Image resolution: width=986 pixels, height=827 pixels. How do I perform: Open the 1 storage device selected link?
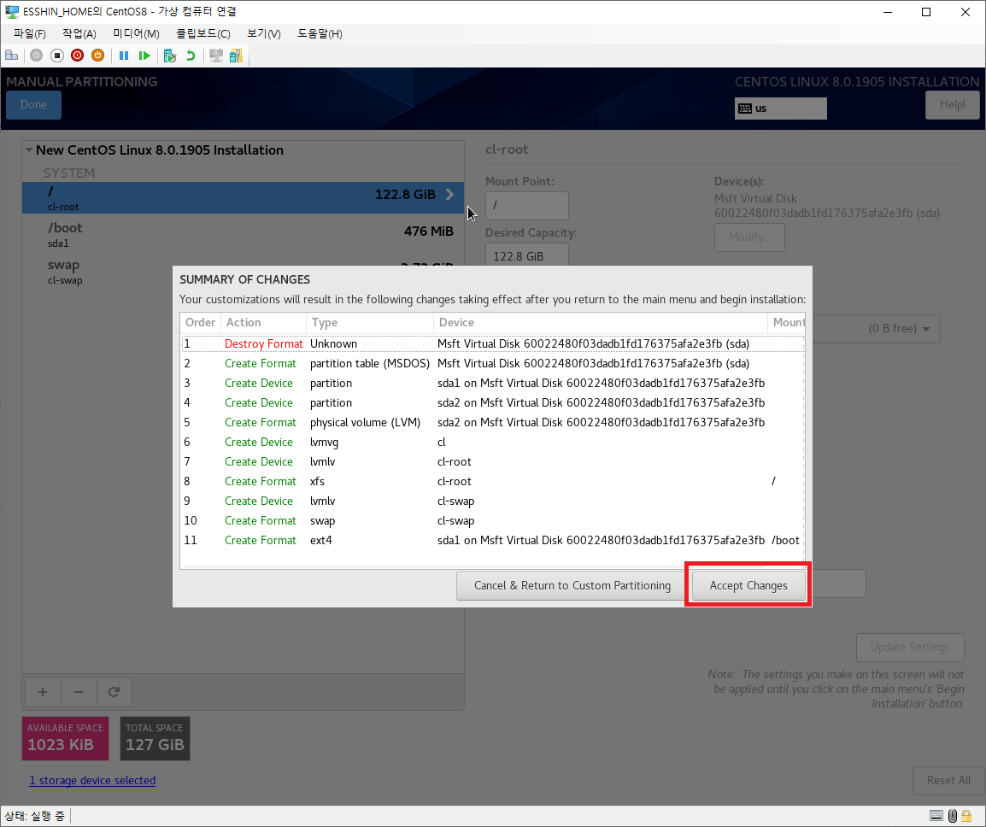tap(92, 781)
